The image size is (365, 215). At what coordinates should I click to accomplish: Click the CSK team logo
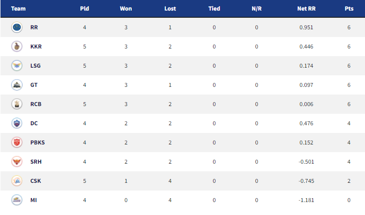tap(17, 181)
